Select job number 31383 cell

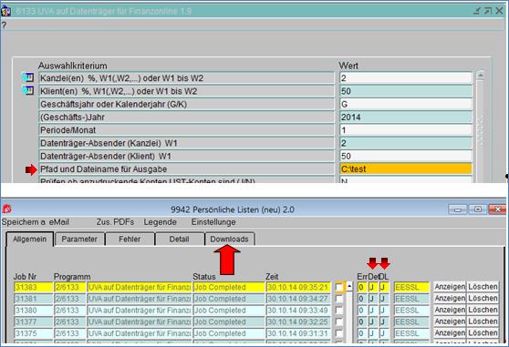[33, 287]
